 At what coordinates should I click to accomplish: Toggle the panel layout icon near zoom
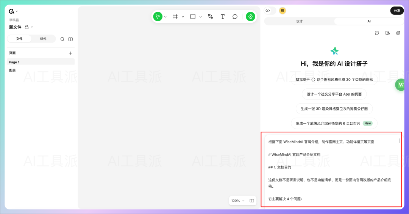click(x=252, y=201)
